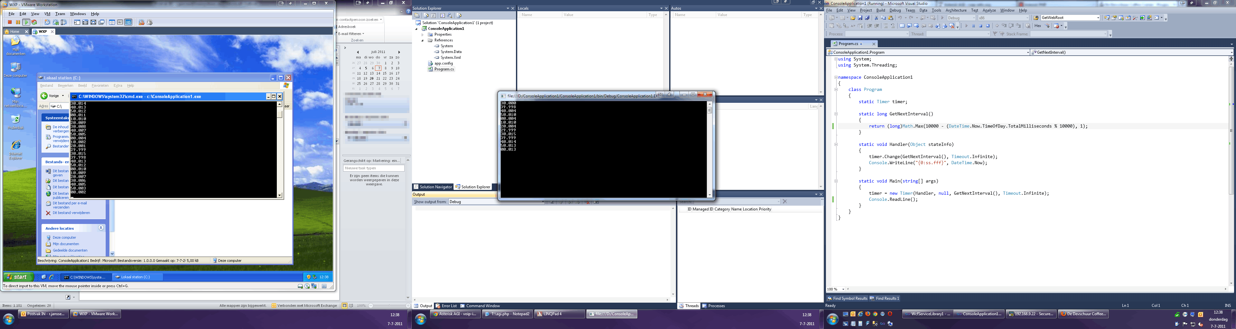The width and height of the screenshot is (1236, 329).
Task: Open E-mail filteren dropdown in Outlook
Action: coord(351,34)
